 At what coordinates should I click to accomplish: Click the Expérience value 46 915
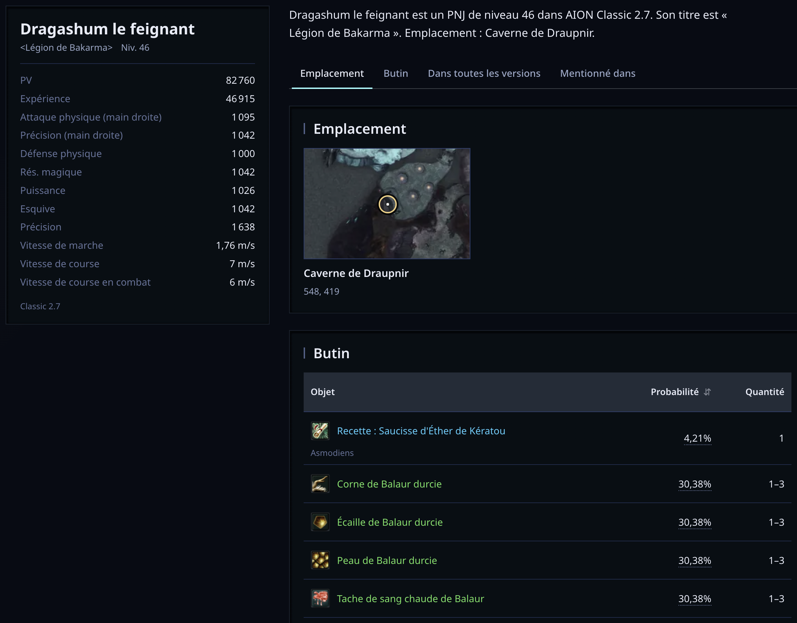(240, 99)
